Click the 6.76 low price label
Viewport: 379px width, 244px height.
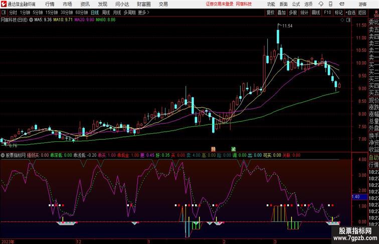point(13,145)
